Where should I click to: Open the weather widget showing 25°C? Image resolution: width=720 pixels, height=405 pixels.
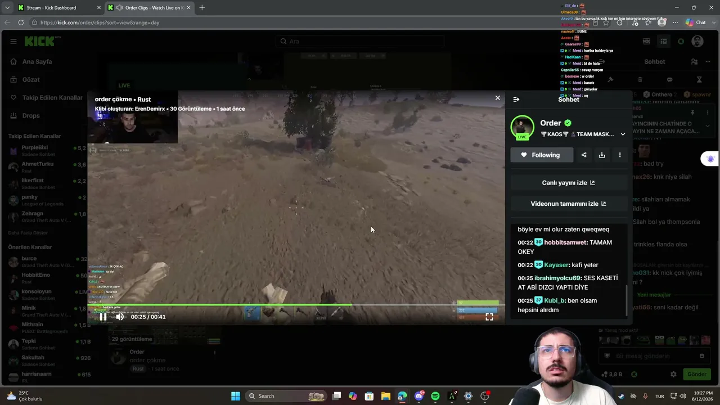[x=25, y=396]
